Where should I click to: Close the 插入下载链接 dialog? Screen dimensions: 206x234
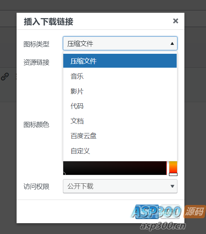pos(176,21)
